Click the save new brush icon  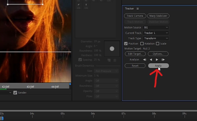(109, 60)
